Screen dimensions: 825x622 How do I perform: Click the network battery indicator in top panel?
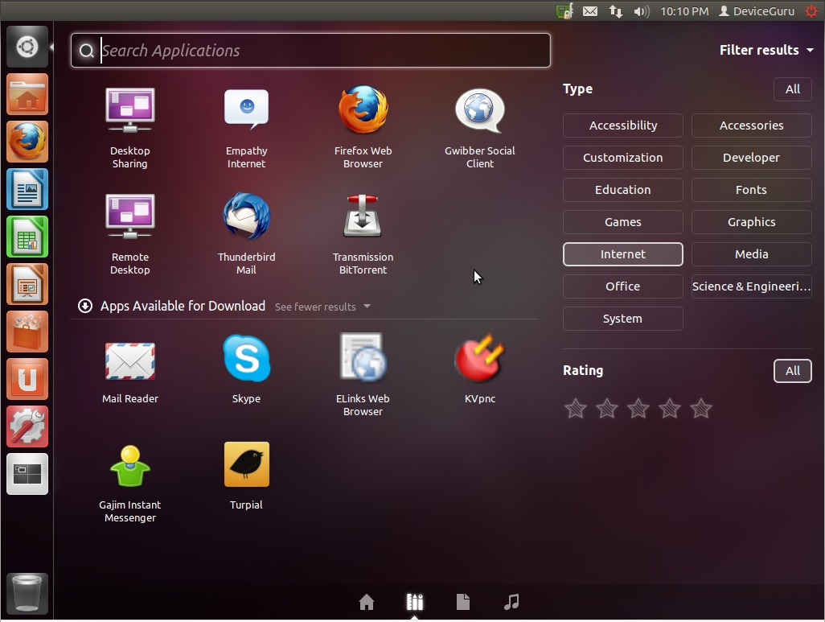click(564, 11)
